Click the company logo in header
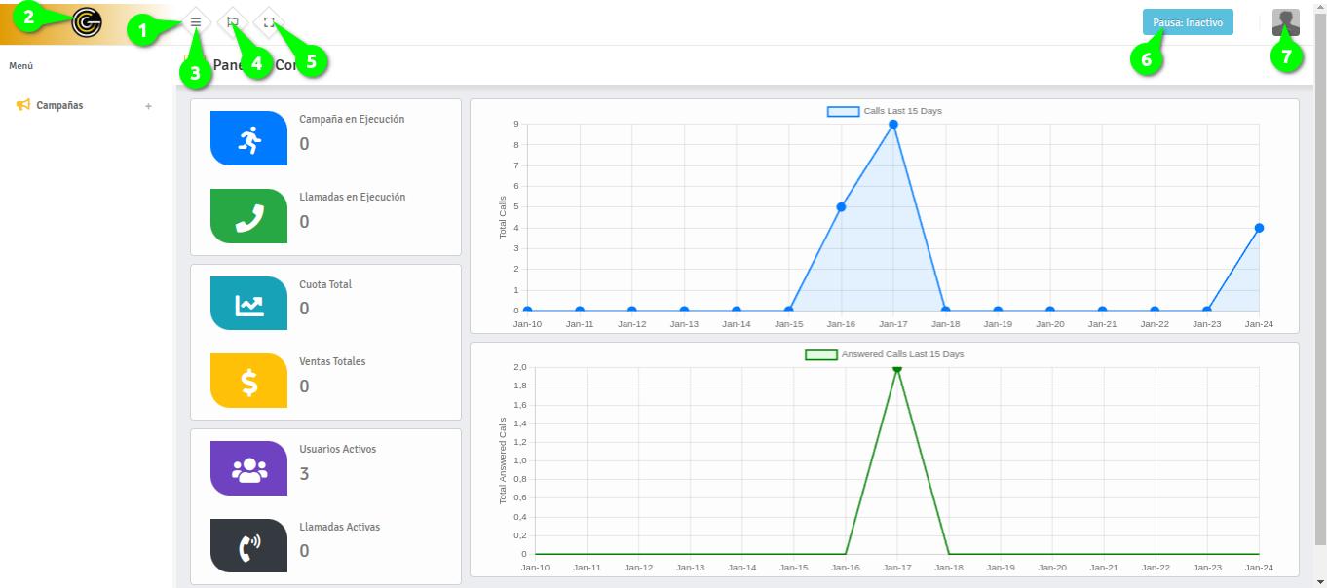 pyautogui.click(x=87, y=22)
